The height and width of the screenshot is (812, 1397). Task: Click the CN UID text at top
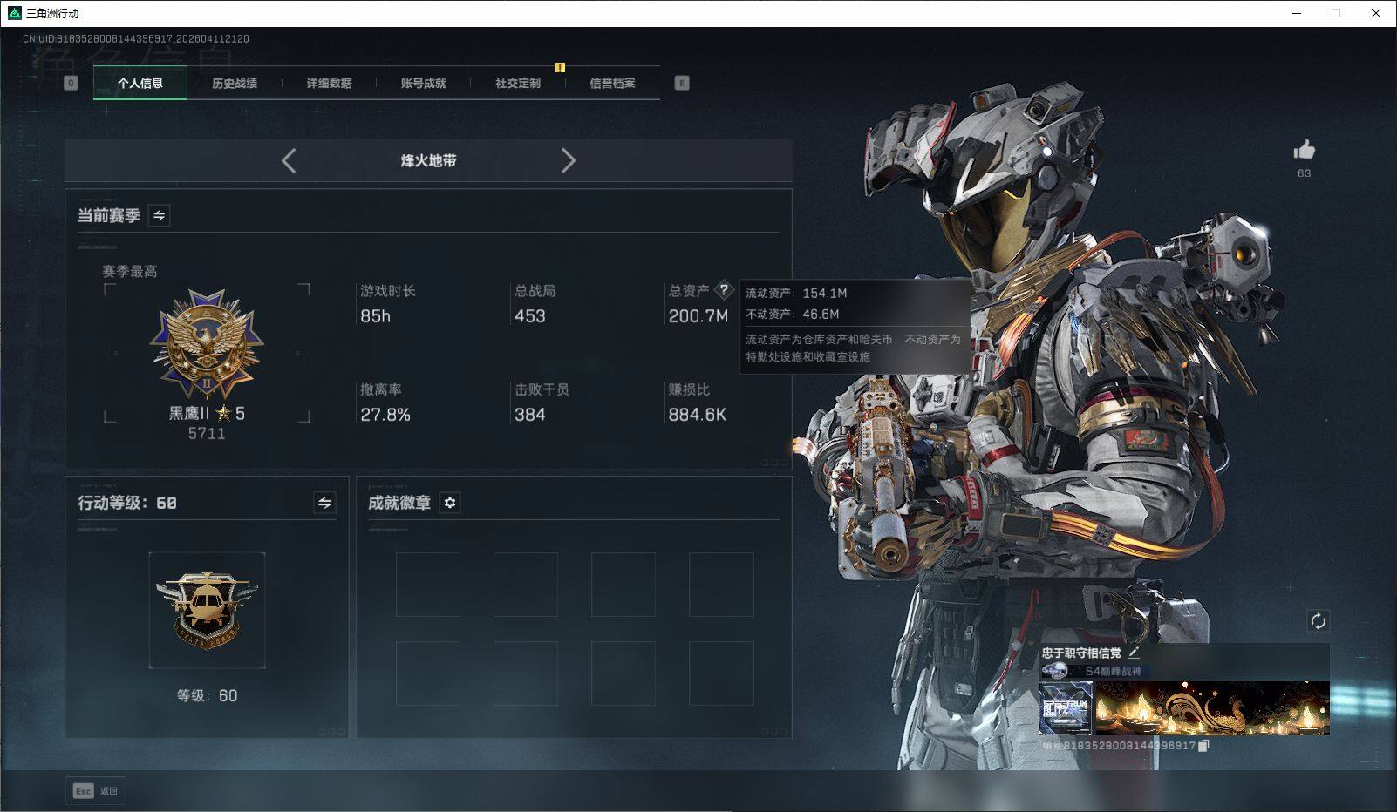136,38
